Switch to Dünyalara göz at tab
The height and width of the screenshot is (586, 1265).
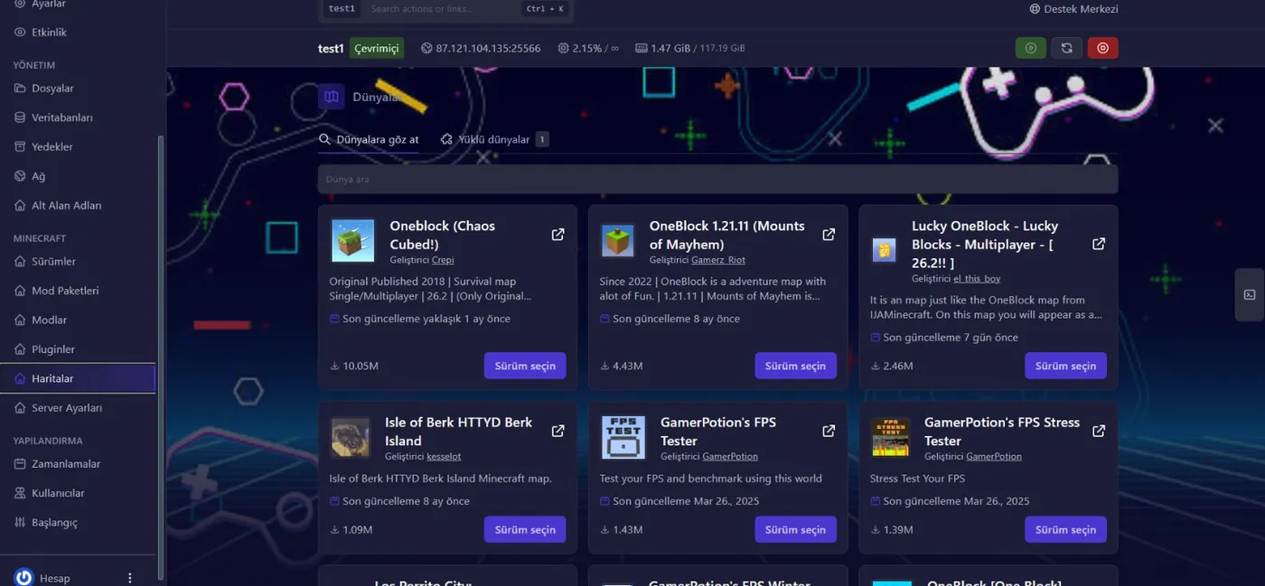coord(369,140)
